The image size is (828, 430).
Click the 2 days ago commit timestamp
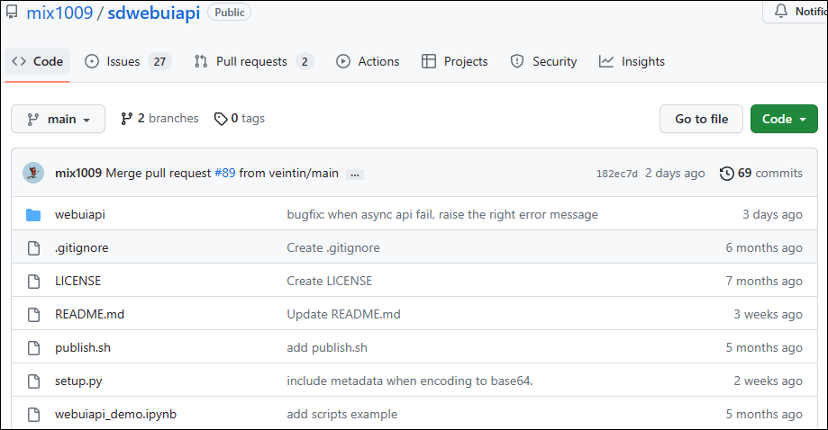coord(675,173)
